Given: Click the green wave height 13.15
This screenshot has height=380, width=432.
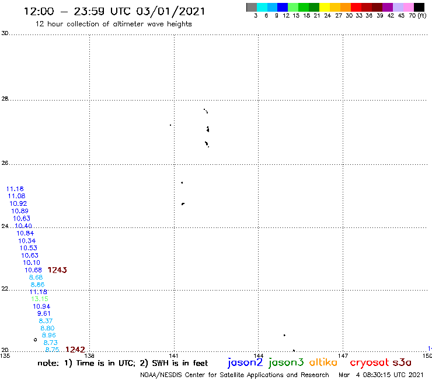Looking at the screenshot, I should click(40, 299).
